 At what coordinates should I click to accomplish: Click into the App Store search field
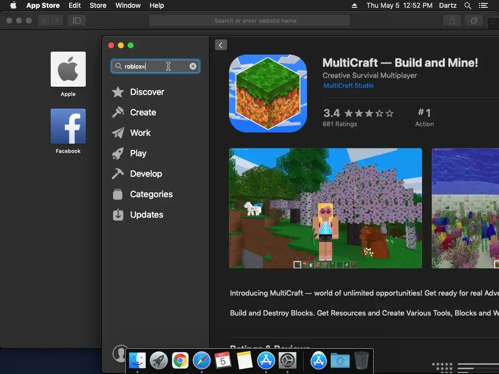(x=155, y=66)
